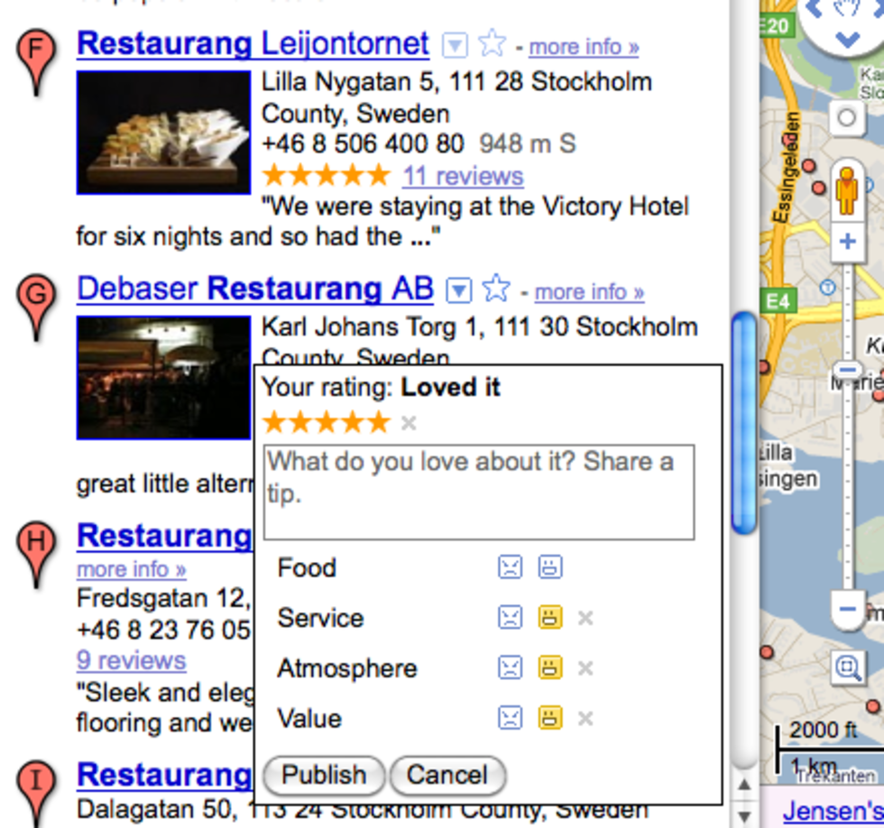Open dropdown arrow beside Debaser Restaurang AB

coord(459,290)
